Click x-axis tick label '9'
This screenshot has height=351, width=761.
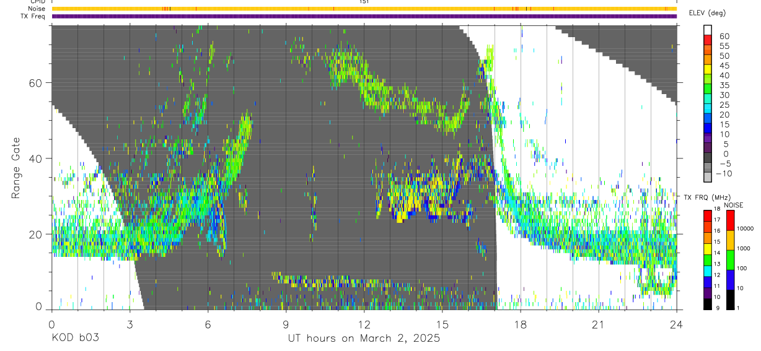coord(286,324)
